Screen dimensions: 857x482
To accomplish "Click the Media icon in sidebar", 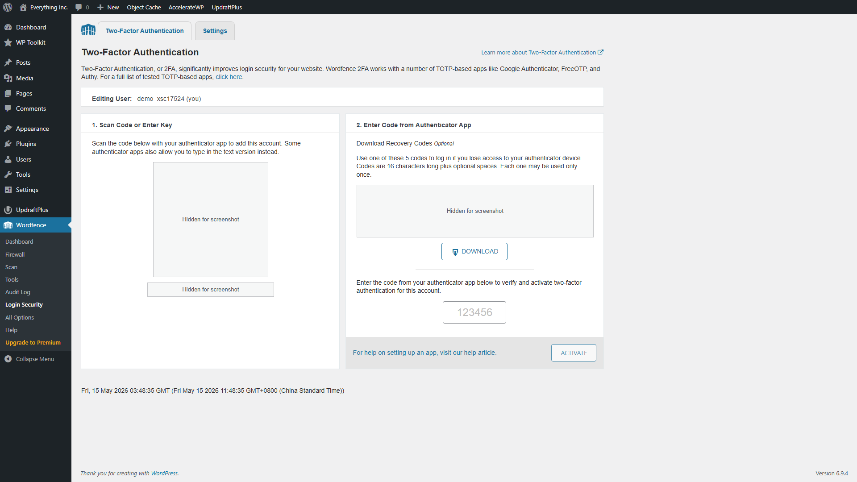I will click(8, 78).
